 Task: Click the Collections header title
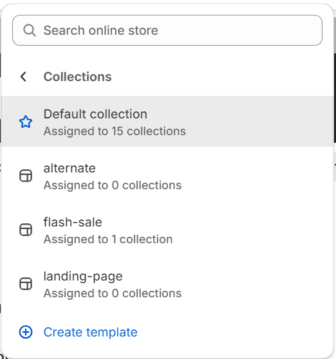(77, 77)
